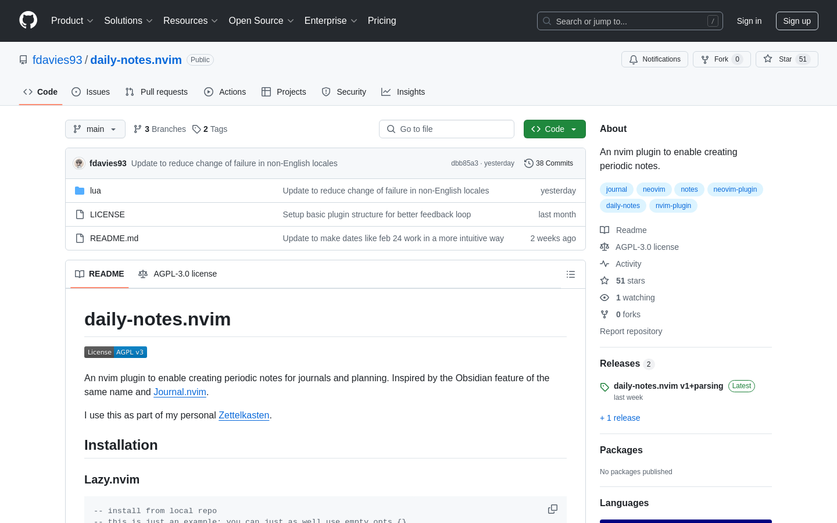Image resolution: width=837 pixels, height=523 pixels.
Task: Click the notifications bell icon
Action: click(x=634, y=59)
